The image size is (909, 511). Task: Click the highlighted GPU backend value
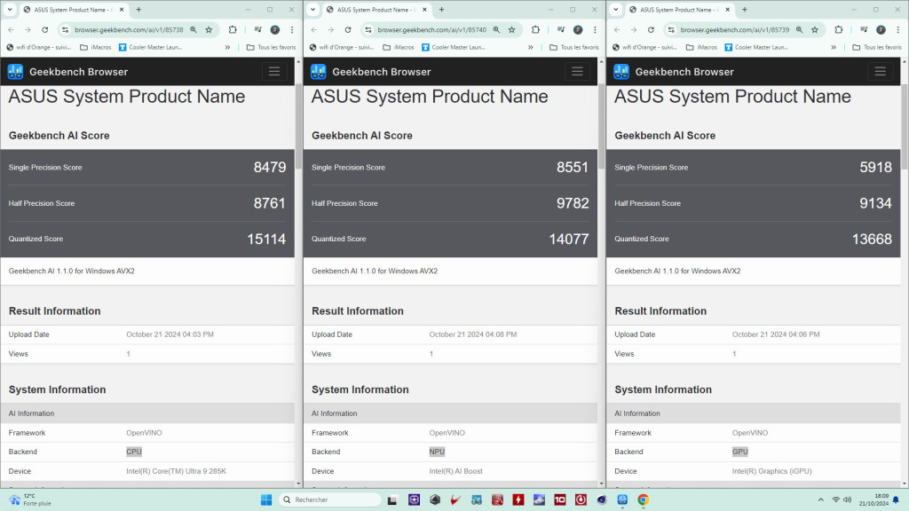740,452
